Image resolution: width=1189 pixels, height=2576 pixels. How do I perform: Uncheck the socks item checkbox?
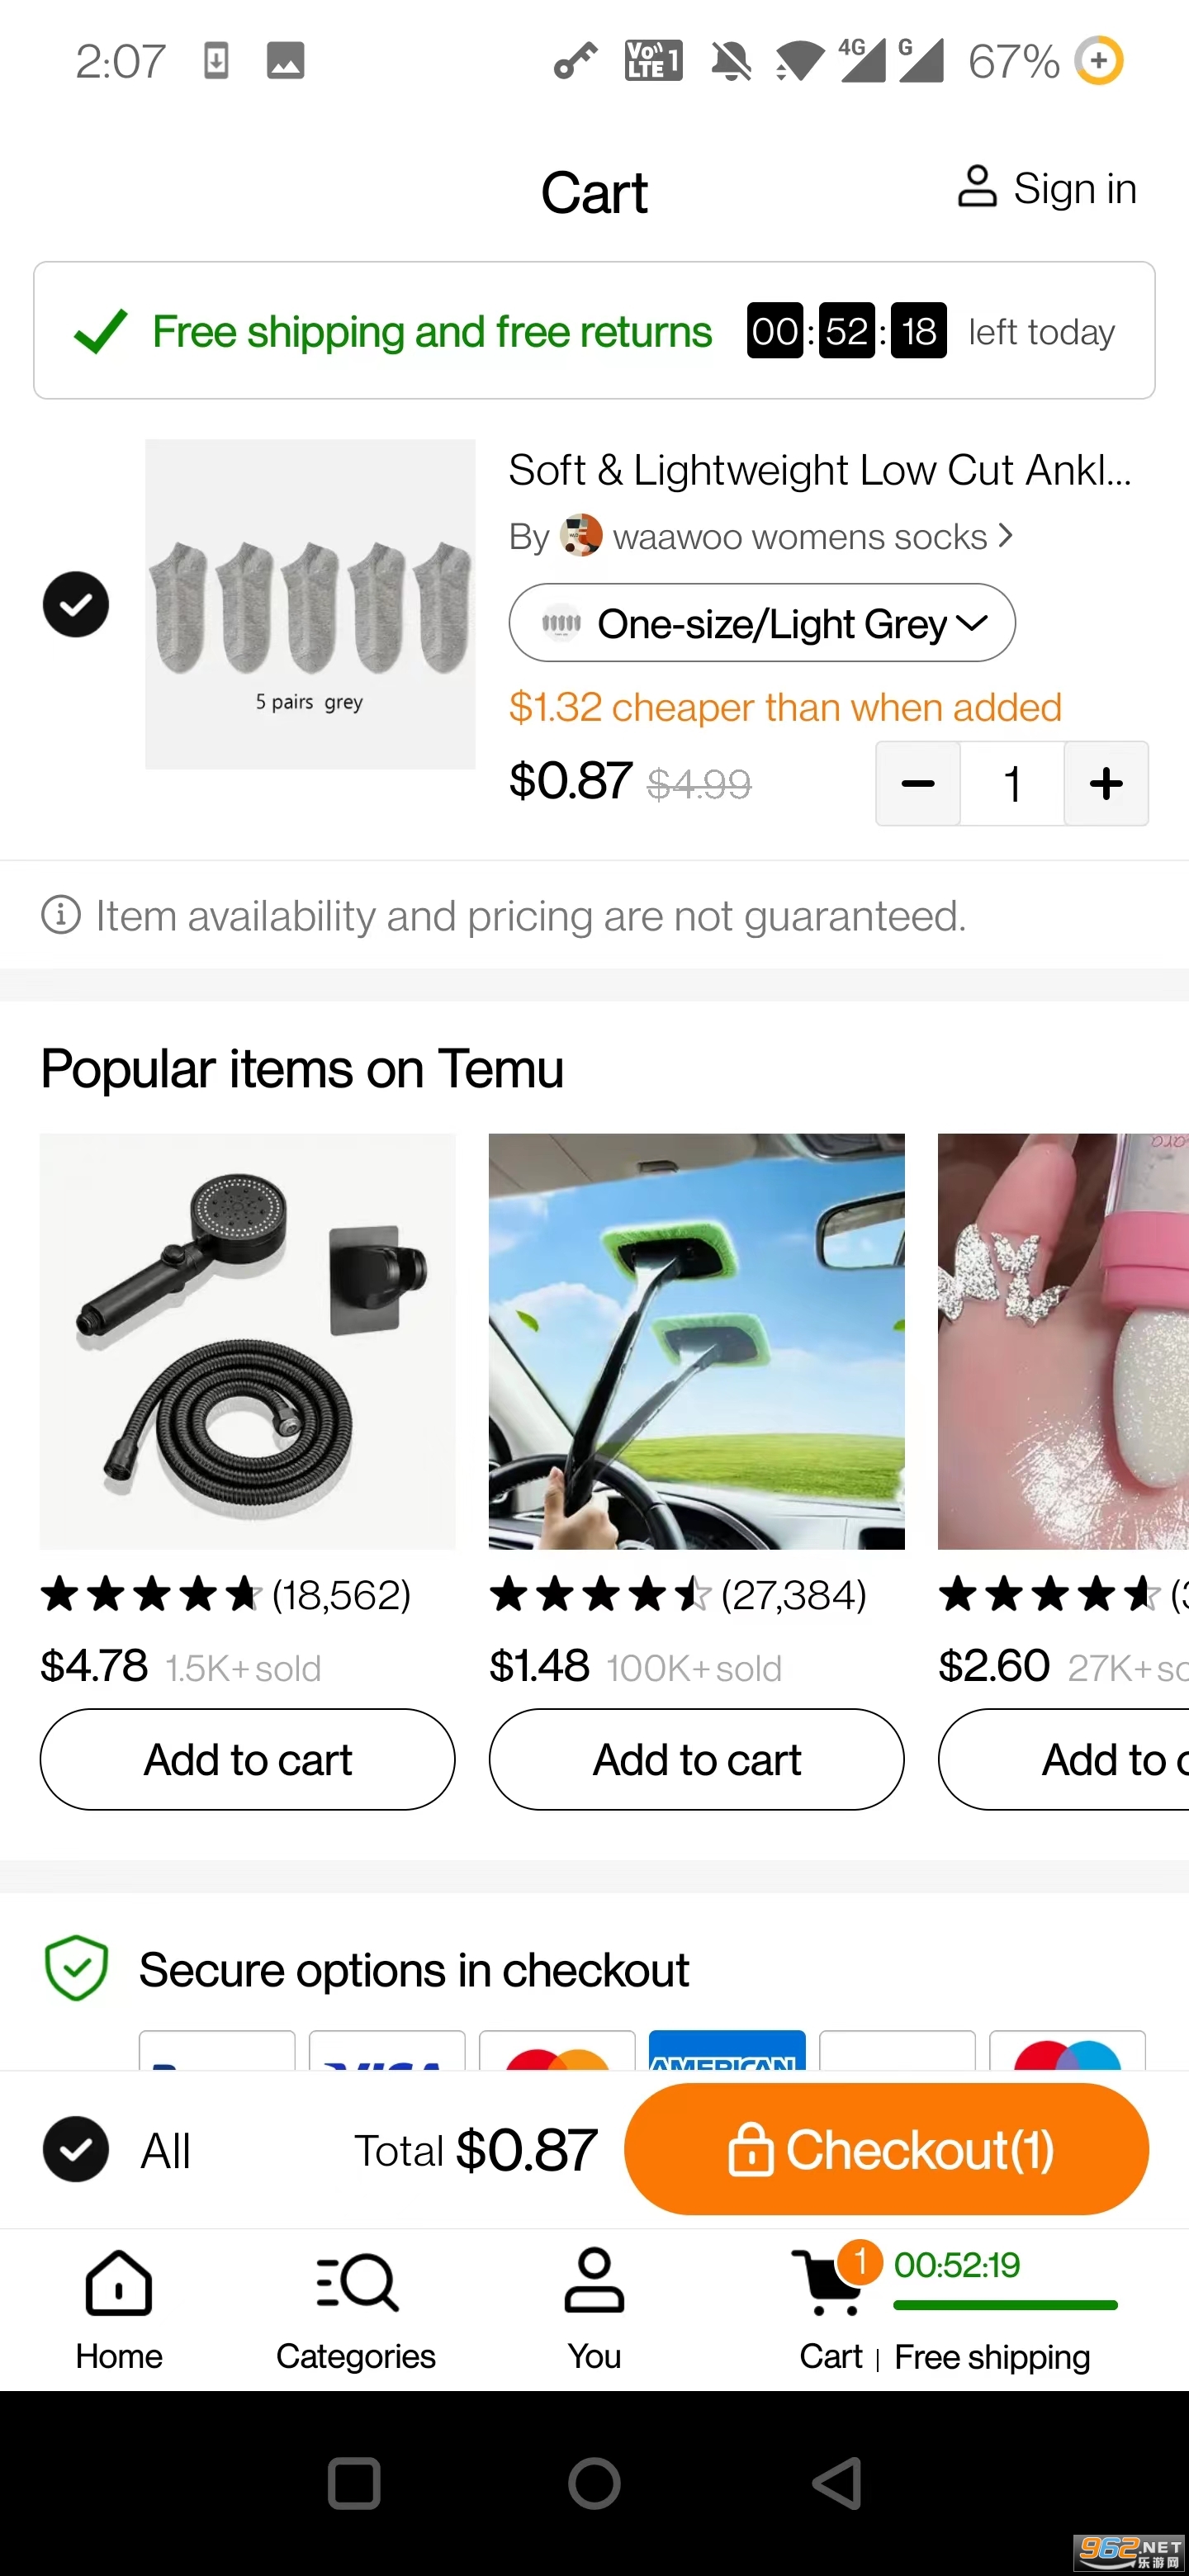pyautogui.click(x=76, y=604)
